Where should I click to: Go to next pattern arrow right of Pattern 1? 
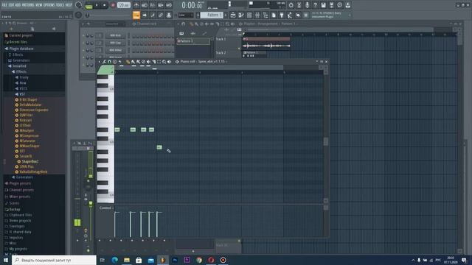click(x=226, y=15)
